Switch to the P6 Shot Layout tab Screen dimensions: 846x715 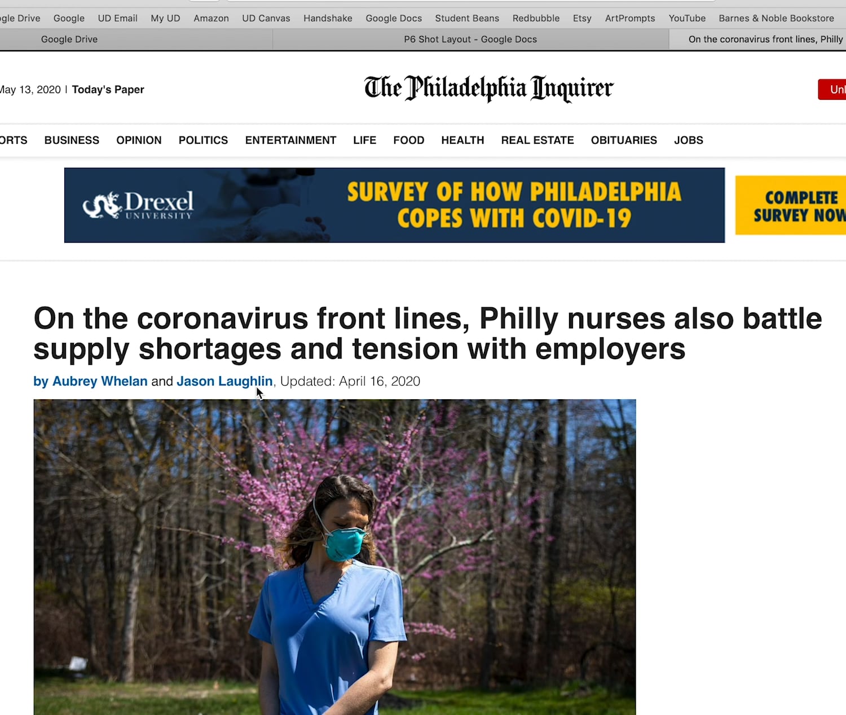pyautogui.click(x=470, y=39)
